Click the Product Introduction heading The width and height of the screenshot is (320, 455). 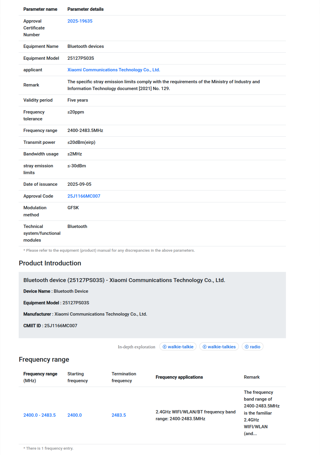50,263
